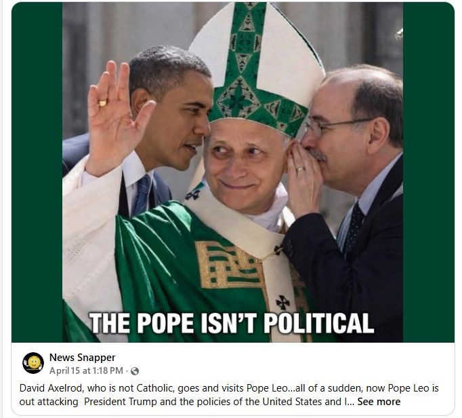Open the News Snapper page name link
462x418 pixels.
tap(82, 358)
